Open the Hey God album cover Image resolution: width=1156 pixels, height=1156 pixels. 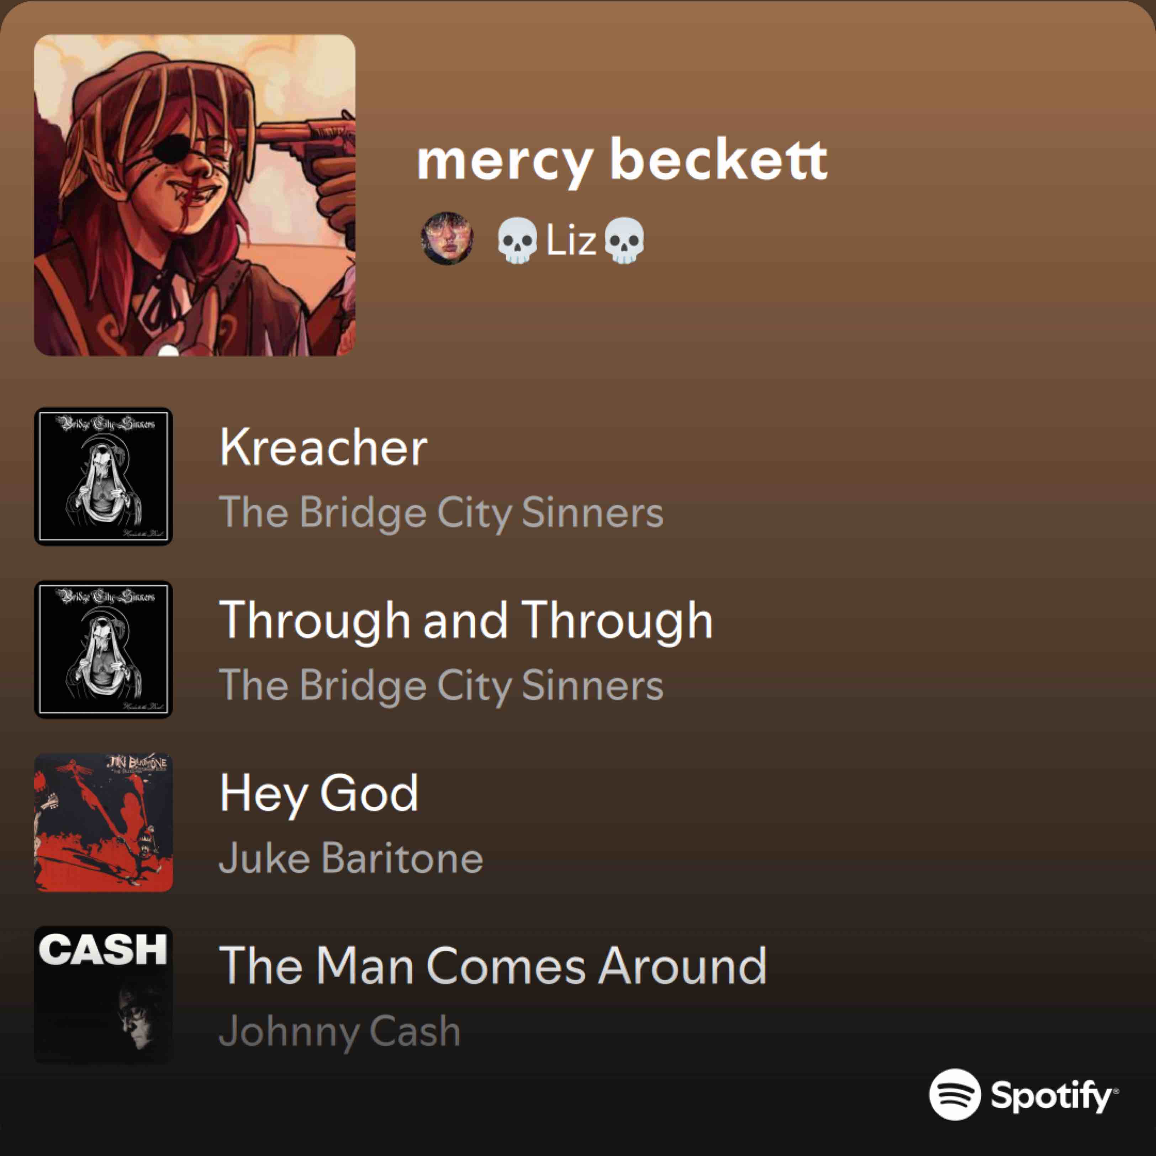(104, 822)
